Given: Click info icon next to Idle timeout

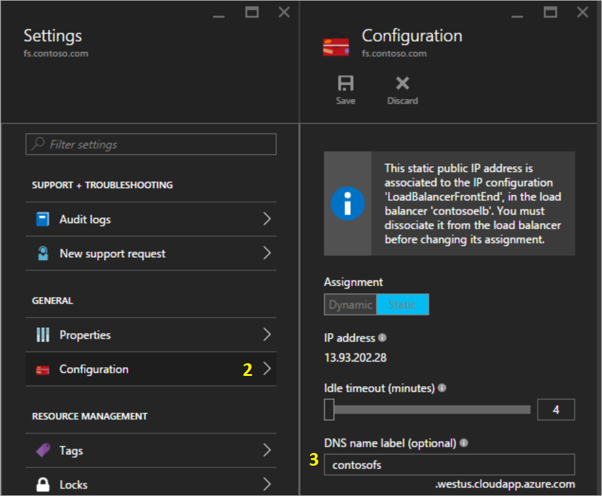Looking at the screenshot, I should point(442,388).
